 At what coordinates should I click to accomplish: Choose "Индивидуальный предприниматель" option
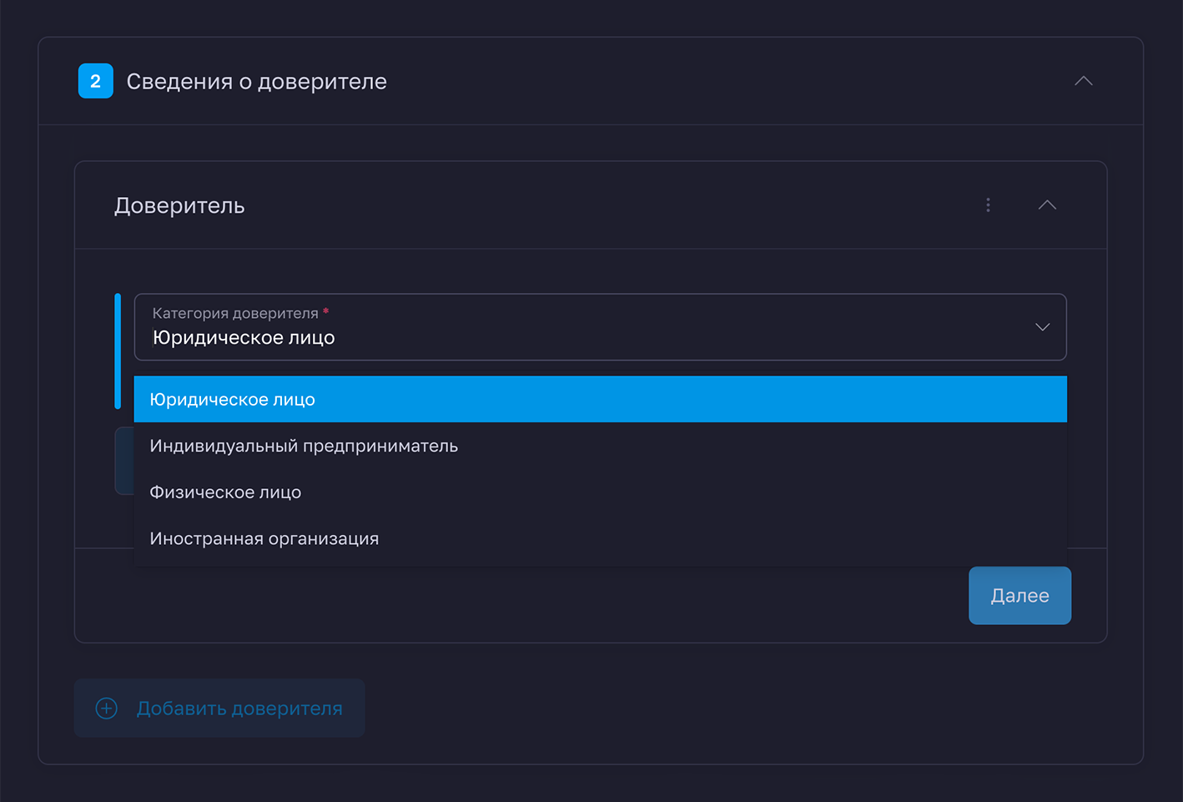click(601, 446)
